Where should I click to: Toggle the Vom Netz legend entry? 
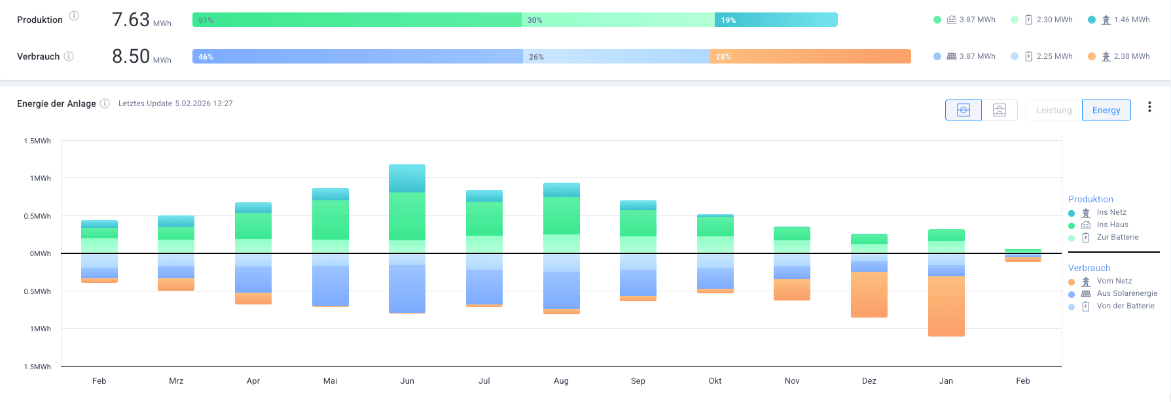click(x=1114, y=281)
